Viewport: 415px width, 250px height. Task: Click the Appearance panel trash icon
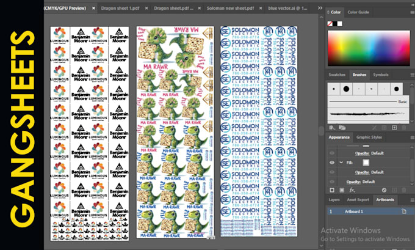pos(404,190)
